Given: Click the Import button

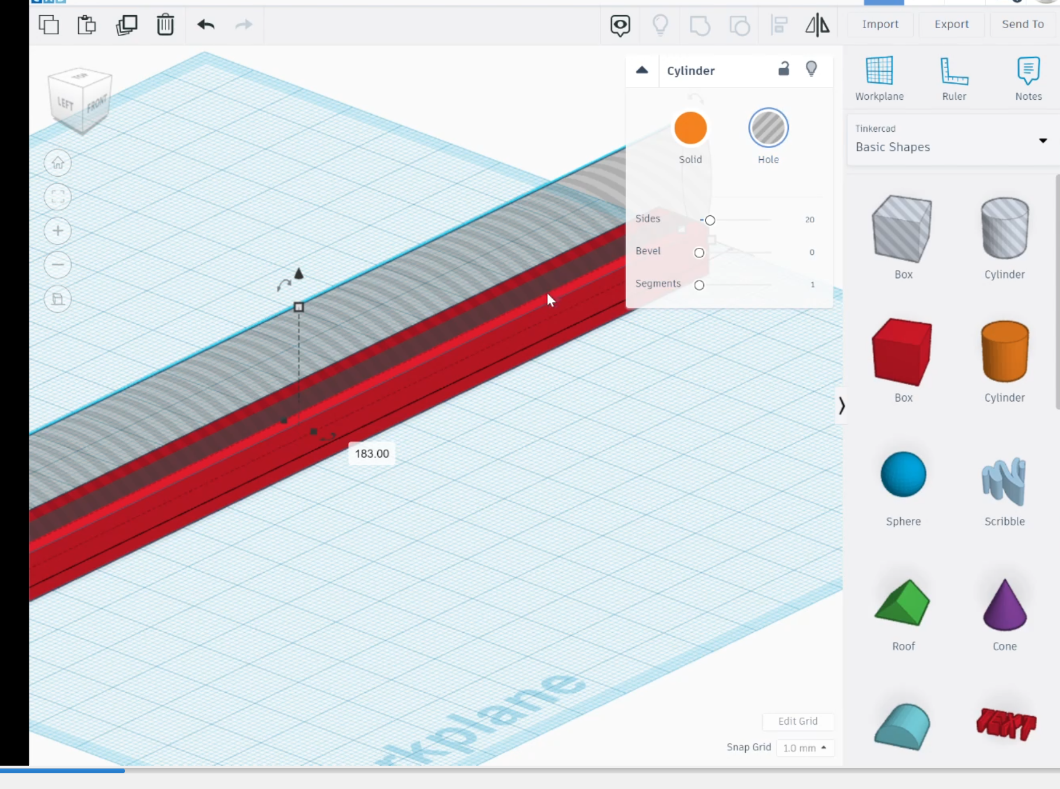Looking at the screenshot, I should coord(880,24).
